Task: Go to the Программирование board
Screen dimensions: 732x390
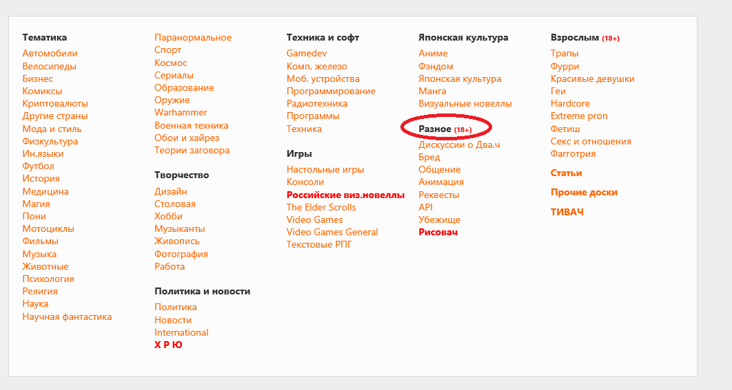Action: click(331, 91)
